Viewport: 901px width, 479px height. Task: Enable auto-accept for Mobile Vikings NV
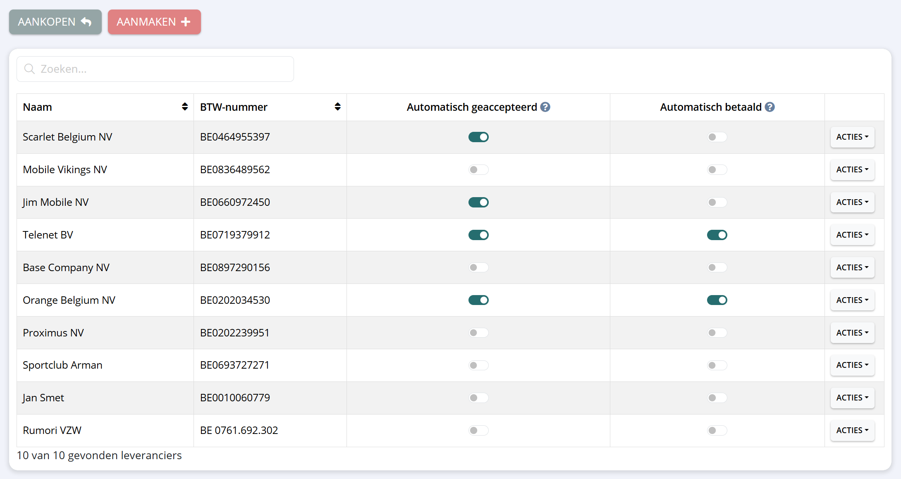coord(478,170)
